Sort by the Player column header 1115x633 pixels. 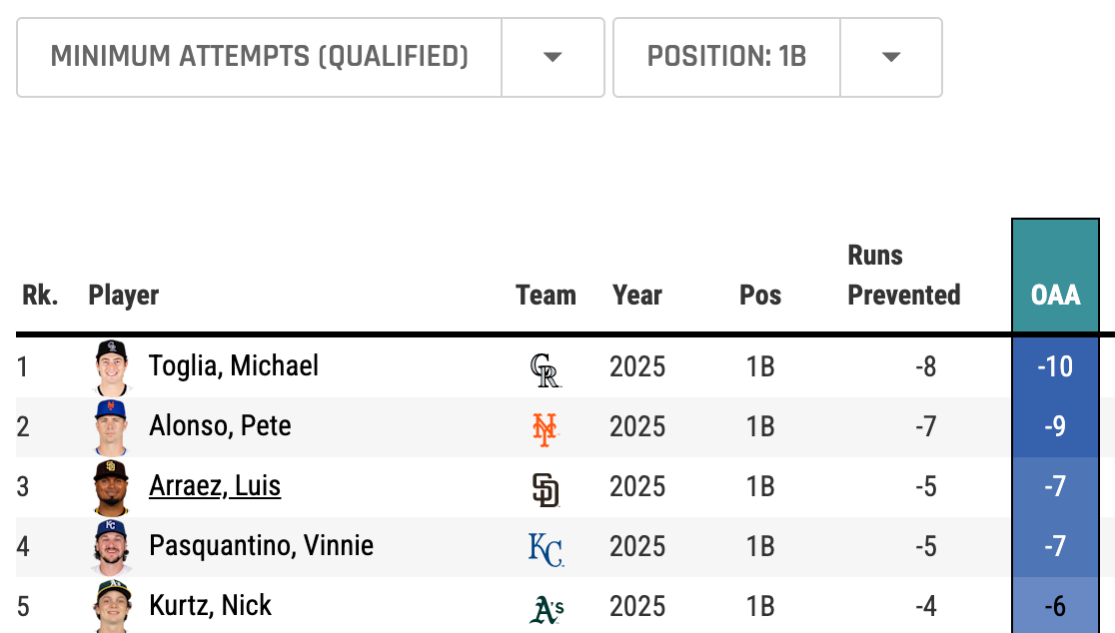(x=124, y=296)
